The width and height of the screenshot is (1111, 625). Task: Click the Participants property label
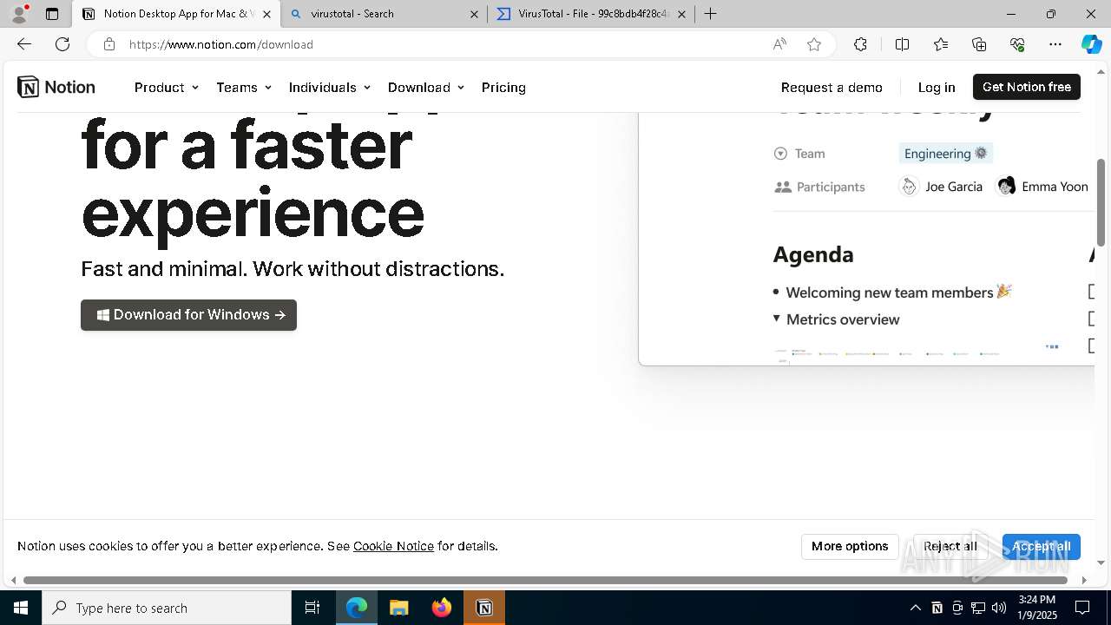point(819,187)
